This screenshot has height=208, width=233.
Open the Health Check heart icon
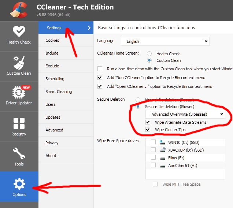coord(19,31)
